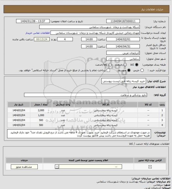Click the کد کالا column header

148,105
